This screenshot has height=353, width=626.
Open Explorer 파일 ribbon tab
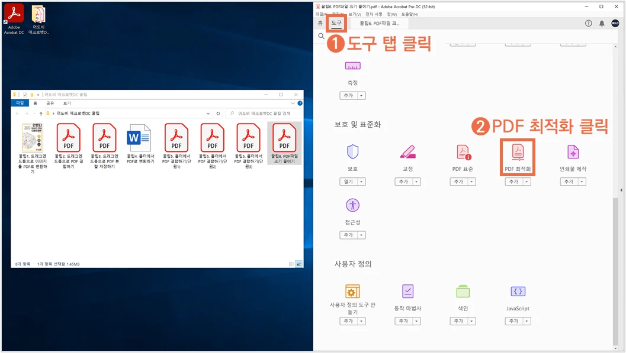tap(20, 103)
